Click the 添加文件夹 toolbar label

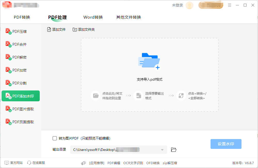pyautogui.click(x=86, y=29)
